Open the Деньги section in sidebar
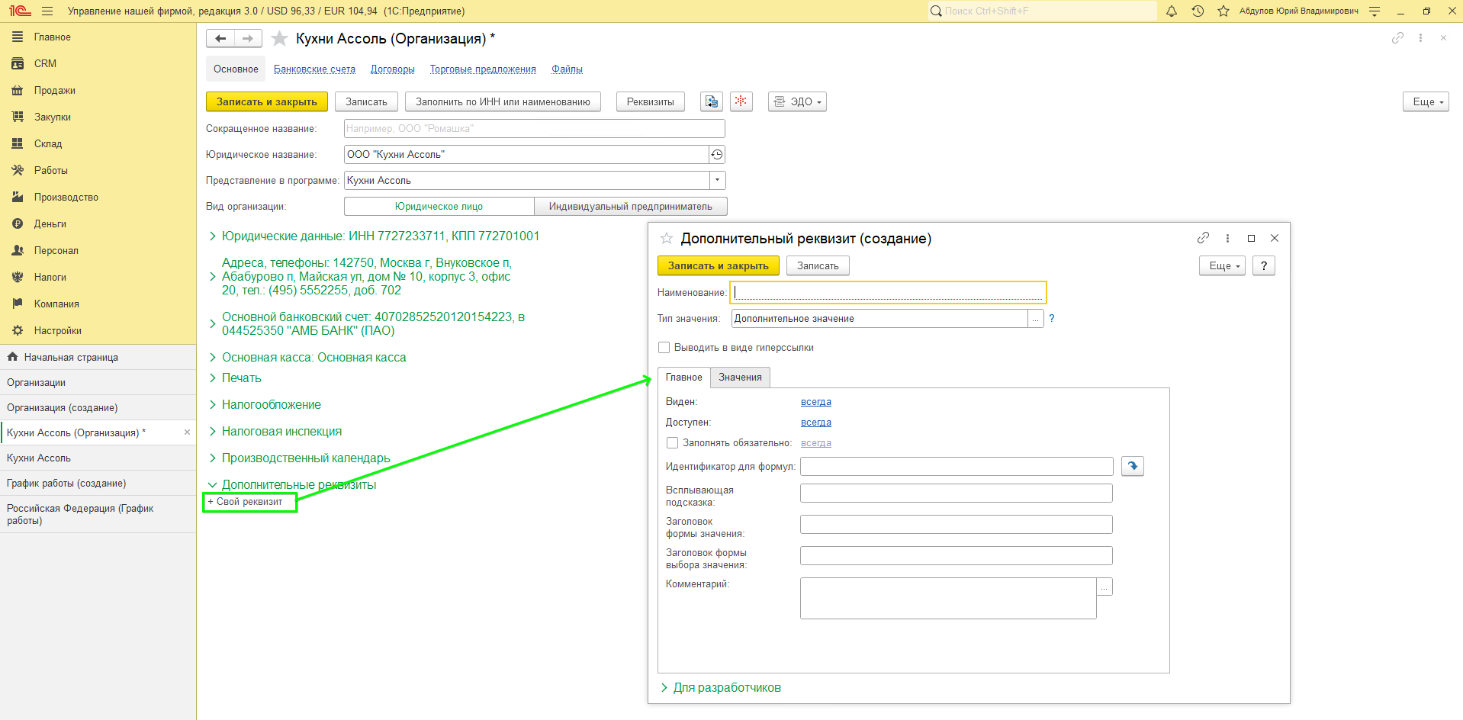This screenshot has height=720, width=1463. point(50,224)
